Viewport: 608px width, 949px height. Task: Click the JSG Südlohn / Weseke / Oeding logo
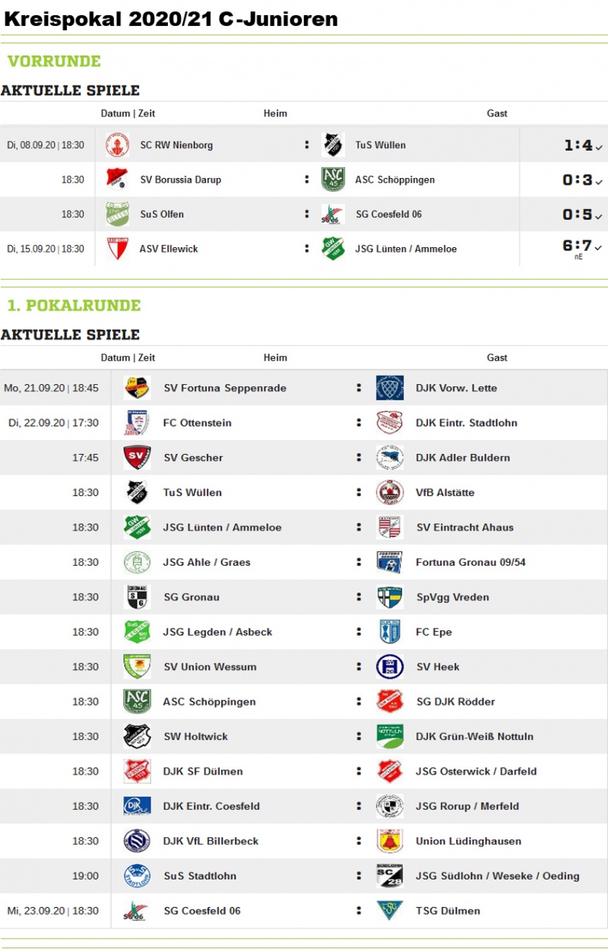pos(390,876)
